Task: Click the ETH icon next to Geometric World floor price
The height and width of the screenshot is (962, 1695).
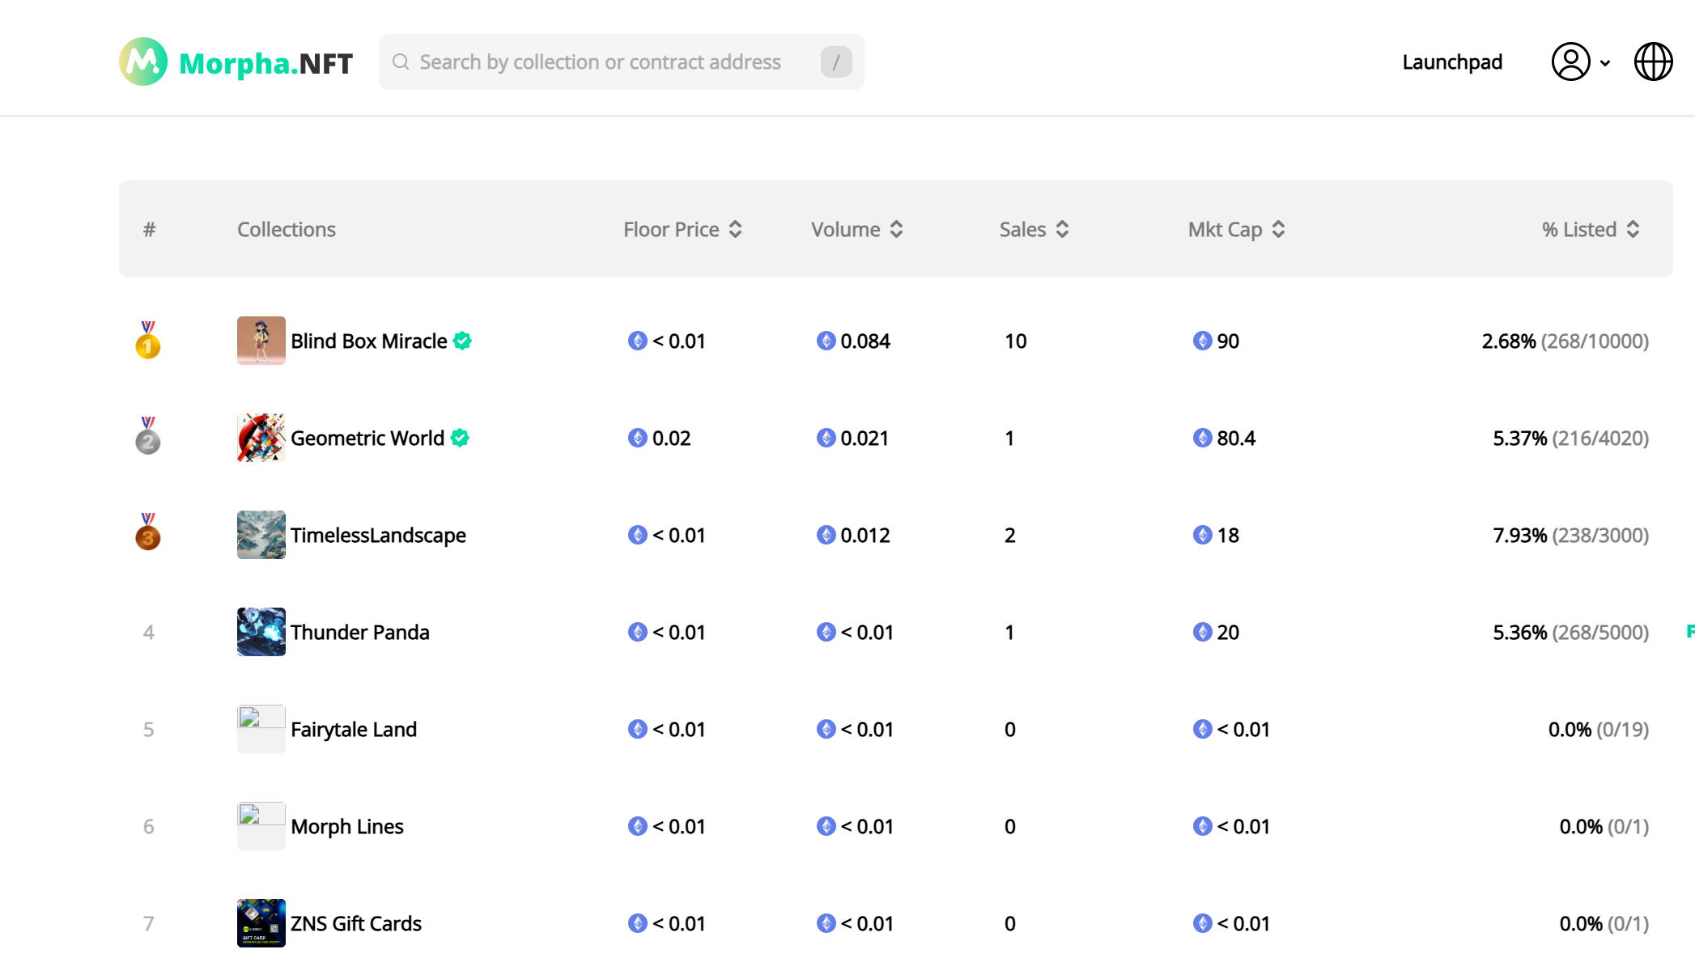Action: (638, 438)
